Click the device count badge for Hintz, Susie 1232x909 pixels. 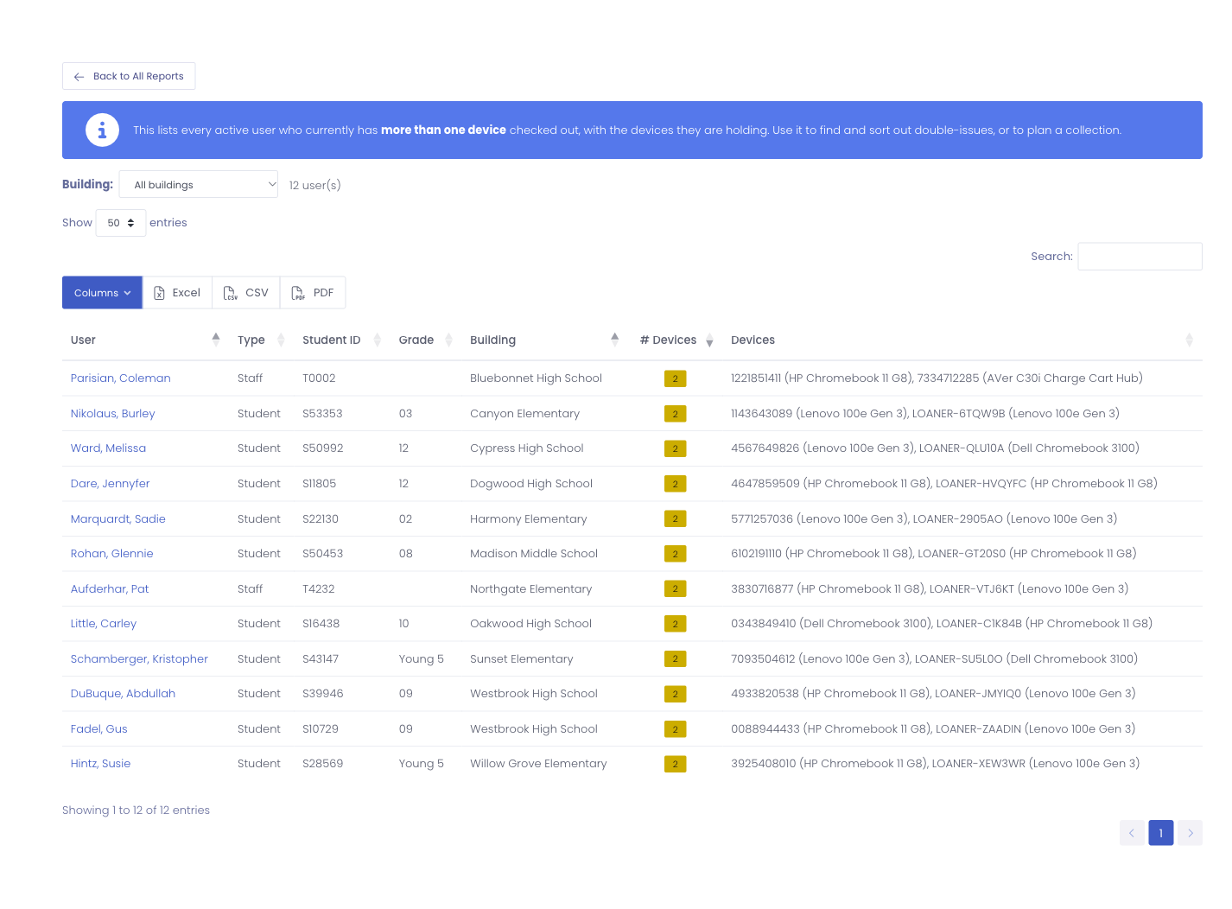[x=676, y=764]
